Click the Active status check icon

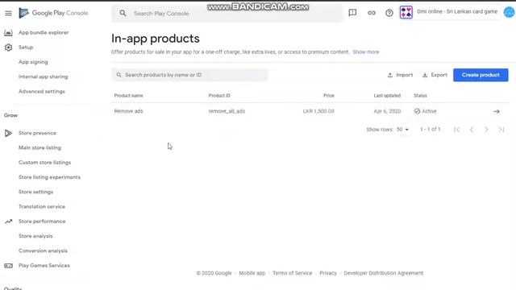pos(417,111)
